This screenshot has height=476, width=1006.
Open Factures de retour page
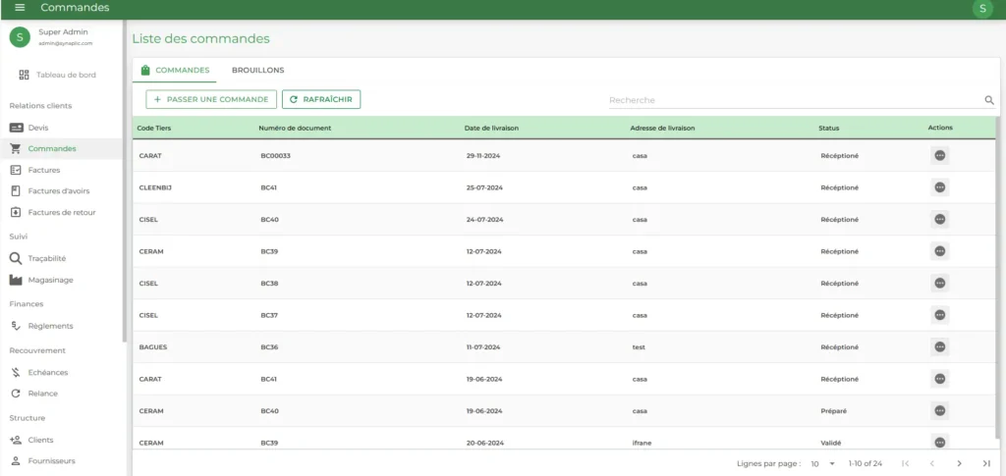click(x=62, y=212)
